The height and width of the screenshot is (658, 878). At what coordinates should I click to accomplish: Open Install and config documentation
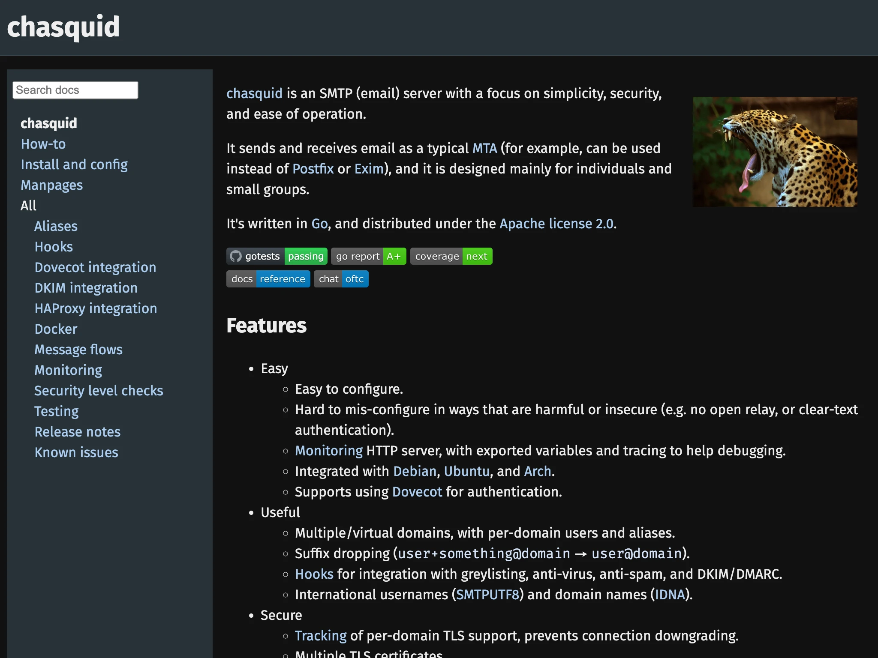pos(74,164)
